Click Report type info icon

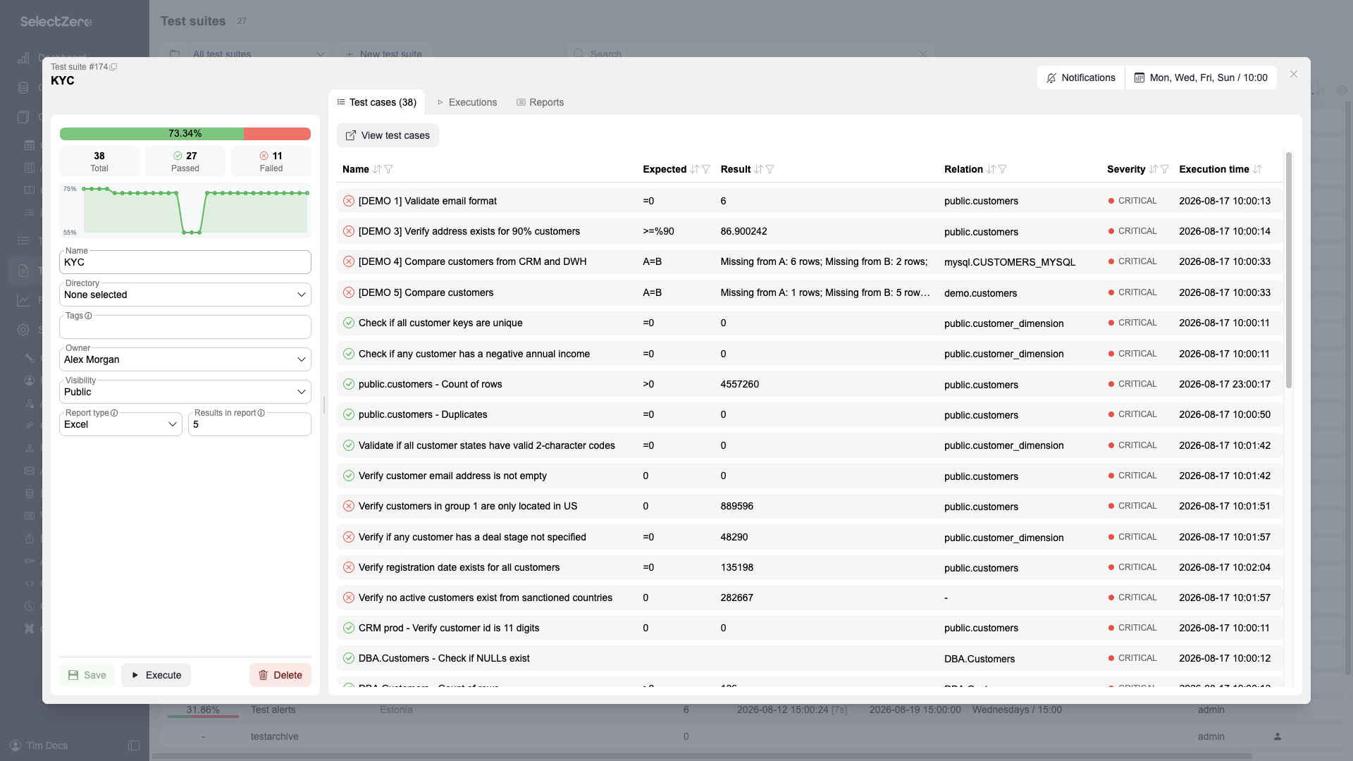tap(114, 413)
